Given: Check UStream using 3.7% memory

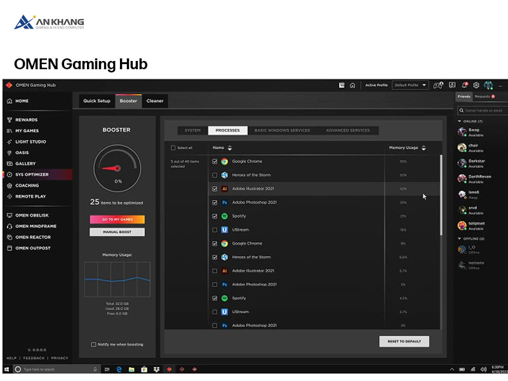Looking at the screenshot, I should [x=215, y=312].
